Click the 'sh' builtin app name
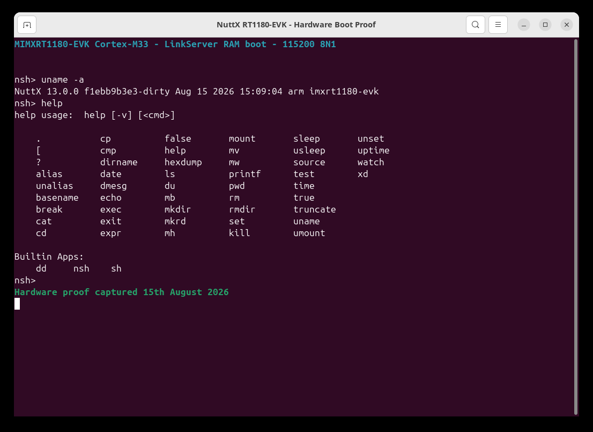The width and height of the screenshot is (593, 432). (x=116, y=268)
